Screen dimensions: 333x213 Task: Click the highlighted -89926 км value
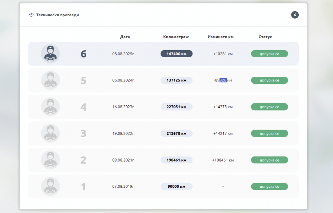(223, 80)
